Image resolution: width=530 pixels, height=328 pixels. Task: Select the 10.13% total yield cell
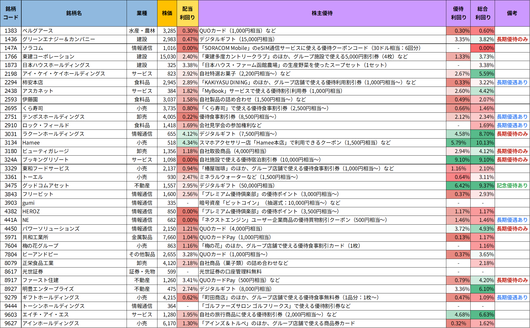point(483,143)
